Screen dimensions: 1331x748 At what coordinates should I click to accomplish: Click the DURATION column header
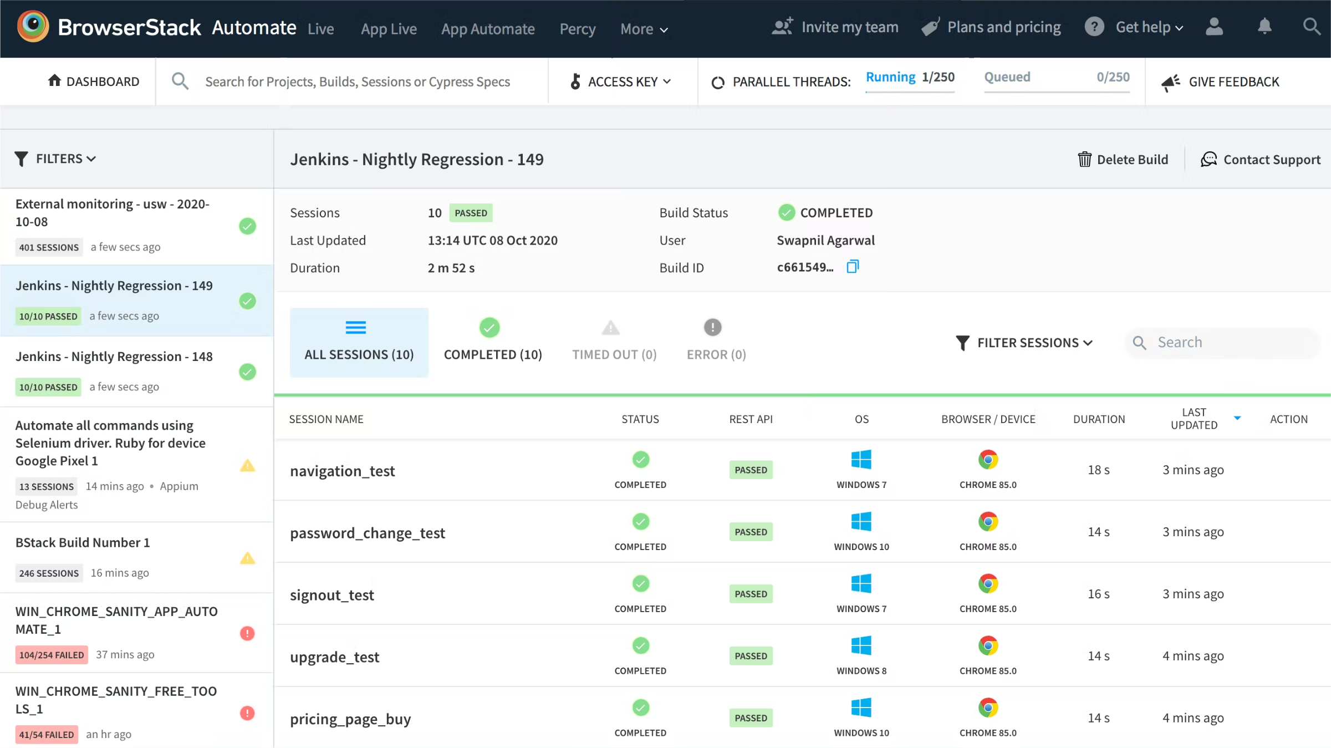pyautogui.click(x=1099, y=419)
